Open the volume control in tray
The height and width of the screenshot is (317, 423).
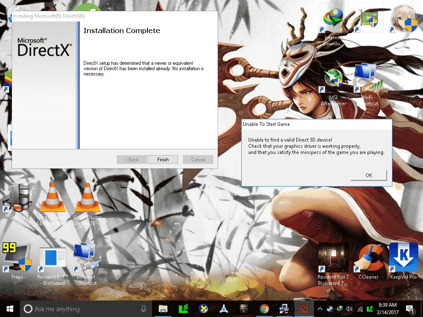click(x=349, y=309)
